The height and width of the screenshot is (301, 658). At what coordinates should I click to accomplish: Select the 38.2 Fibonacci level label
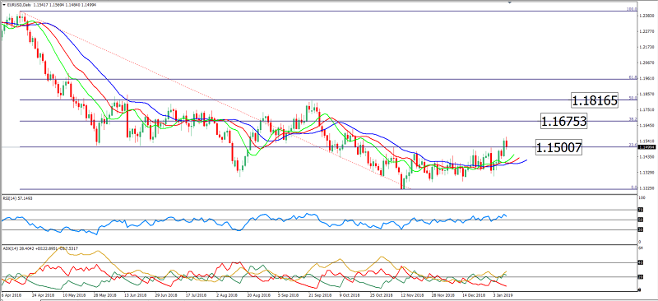(633, 119)
